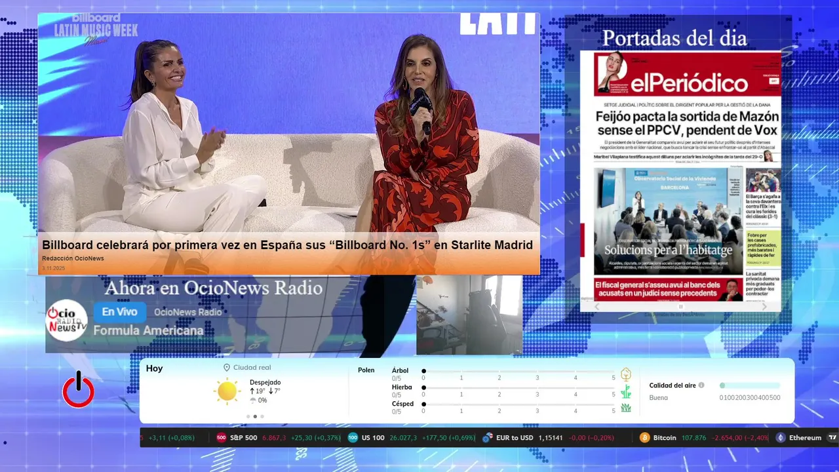Image resolution: width=839 pixels, height=472 pixels.
Task: Open the OcioNews Radio station label
Action: [188, 312]
